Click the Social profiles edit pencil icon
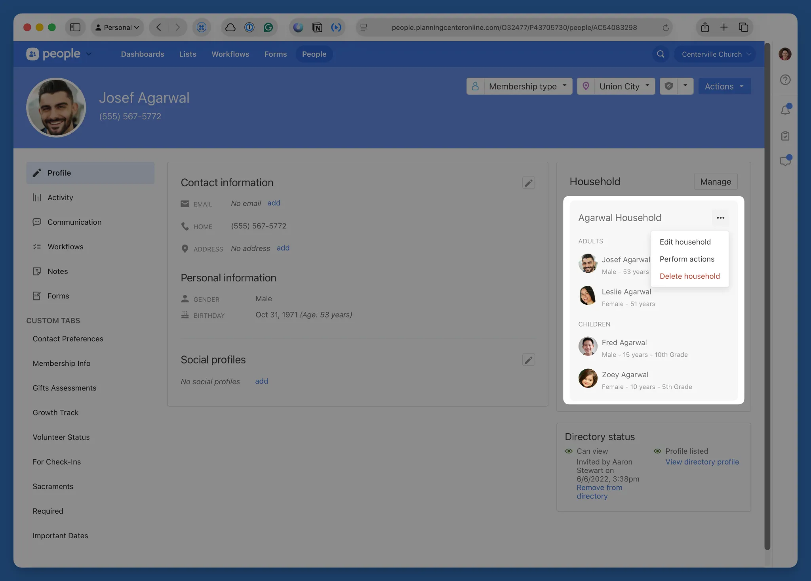 point(528,360)
